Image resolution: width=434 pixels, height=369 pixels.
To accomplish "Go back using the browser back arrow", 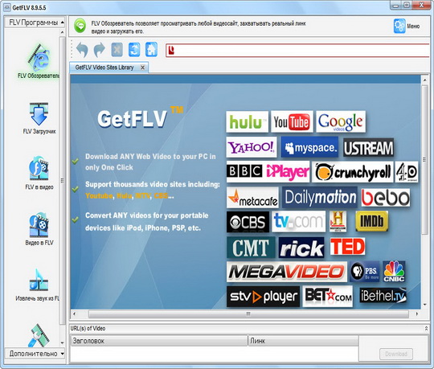I will (x=82, y=50).
